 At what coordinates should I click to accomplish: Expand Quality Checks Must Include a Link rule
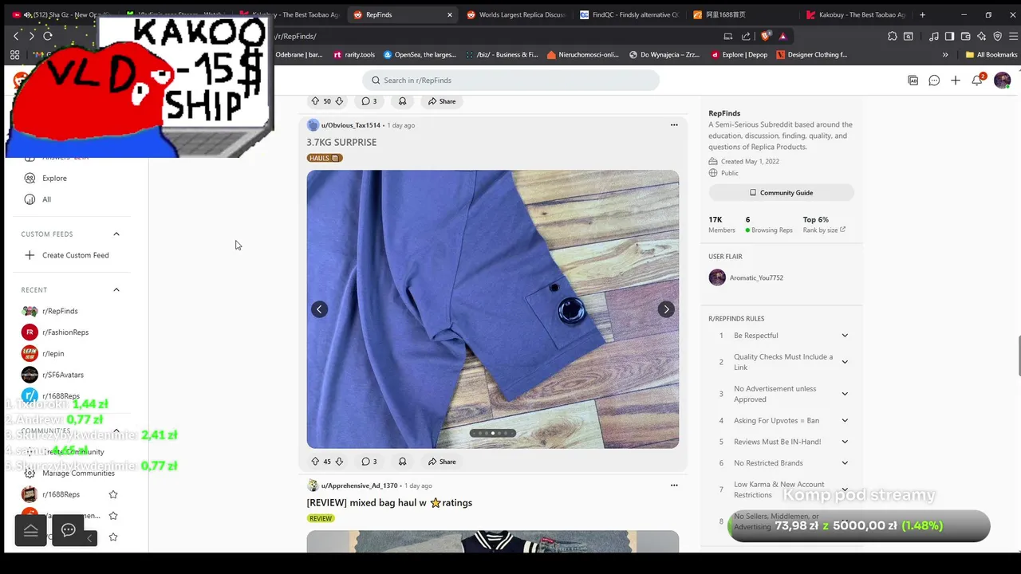coord(845,362)
